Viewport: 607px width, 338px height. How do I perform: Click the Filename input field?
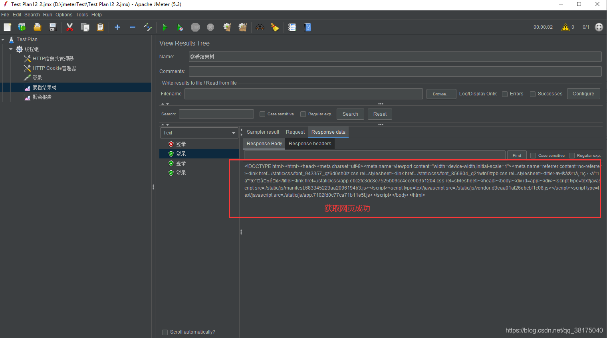(303, 94)
